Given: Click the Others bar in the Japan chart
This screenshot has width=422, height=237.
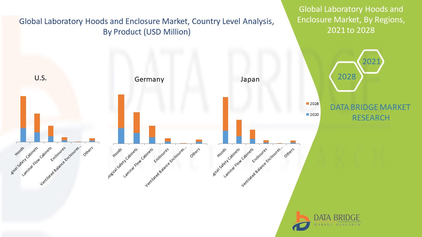Looking at the screenshot, I should click(x=293, y=142).
